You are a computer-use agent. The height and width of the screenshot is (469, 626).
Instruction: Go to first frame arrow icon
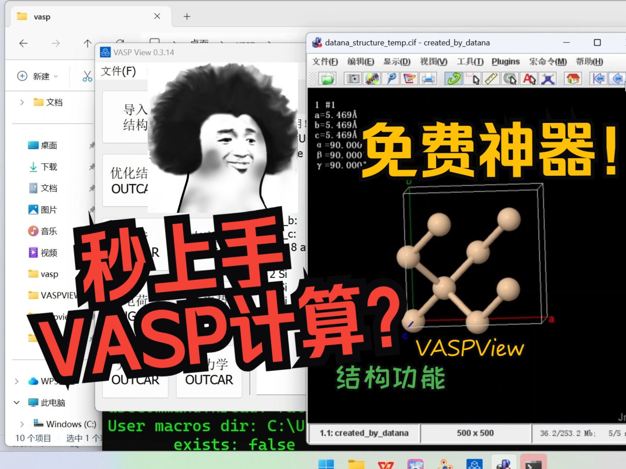coord(598,79)
